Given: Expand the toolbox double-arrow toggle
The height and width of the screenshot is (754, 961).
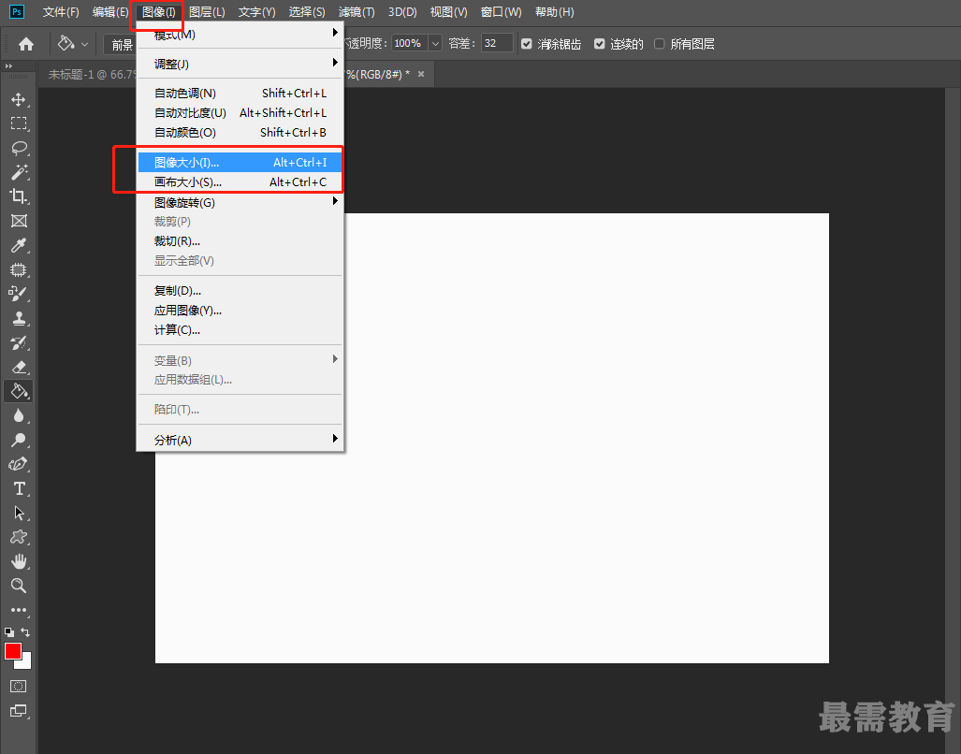Looking at the screenshot, I should [x=8, y=65].
